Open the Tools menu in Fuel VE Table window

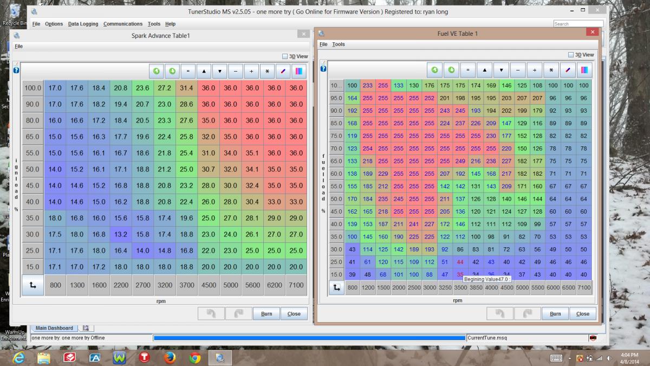click(339, 44)
